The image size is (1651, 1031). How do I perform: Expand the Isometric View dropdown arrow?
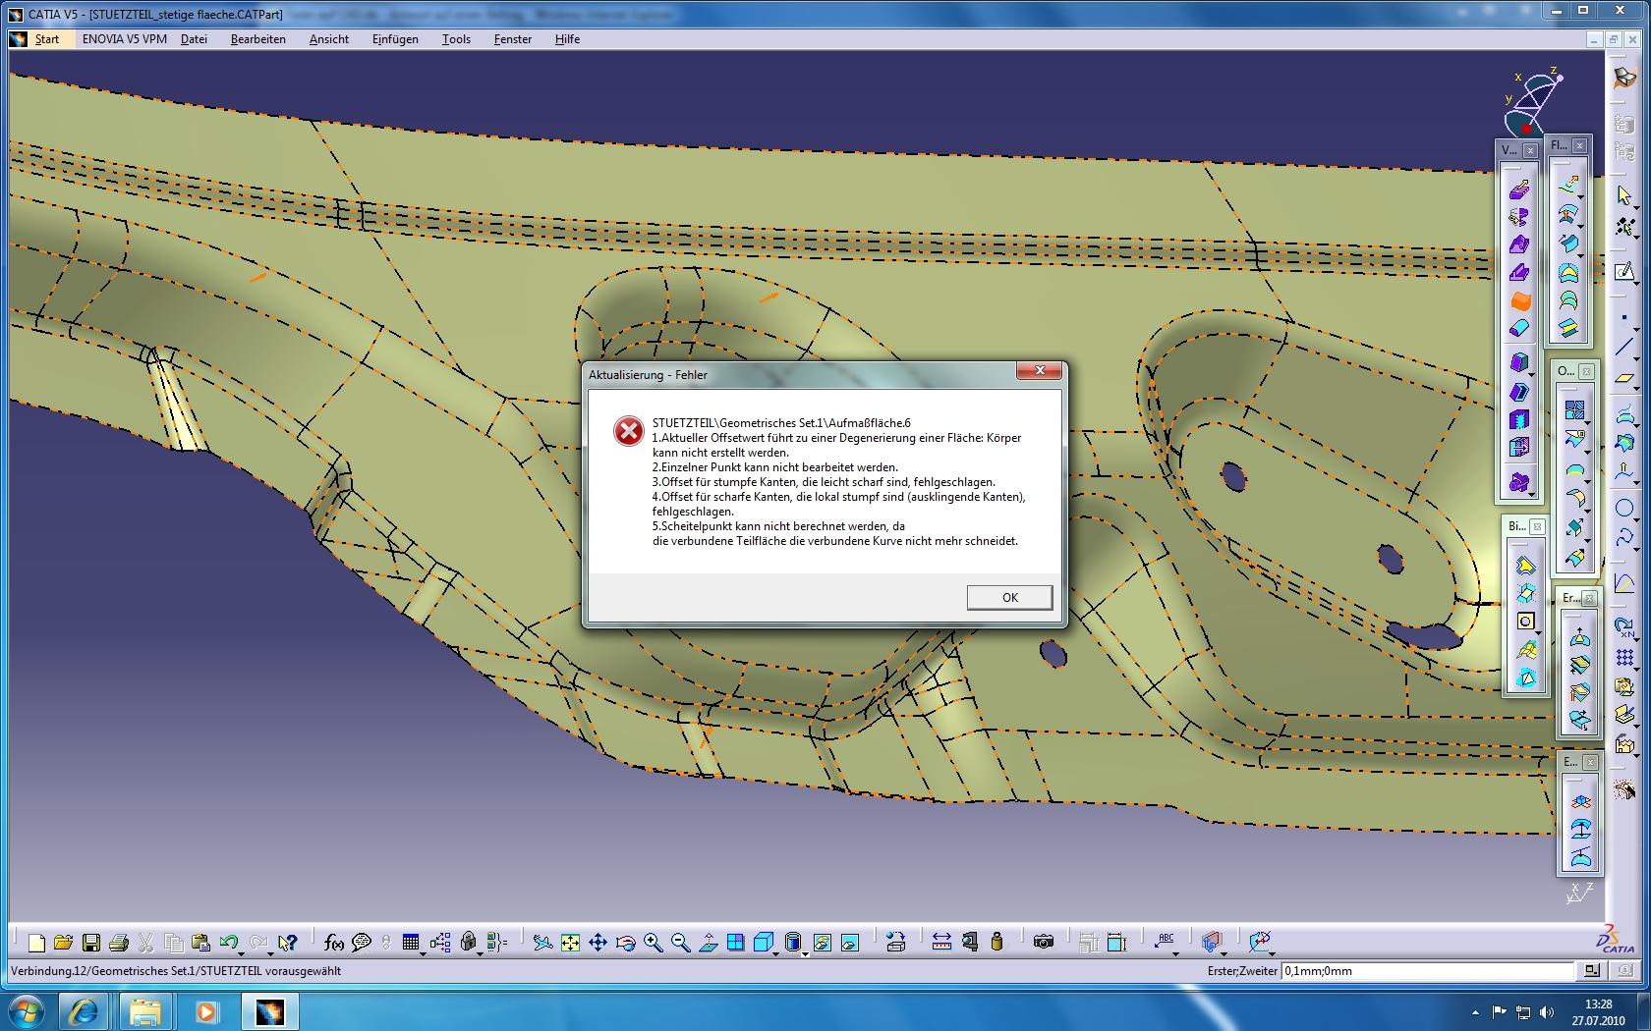[x=775, y=953]
